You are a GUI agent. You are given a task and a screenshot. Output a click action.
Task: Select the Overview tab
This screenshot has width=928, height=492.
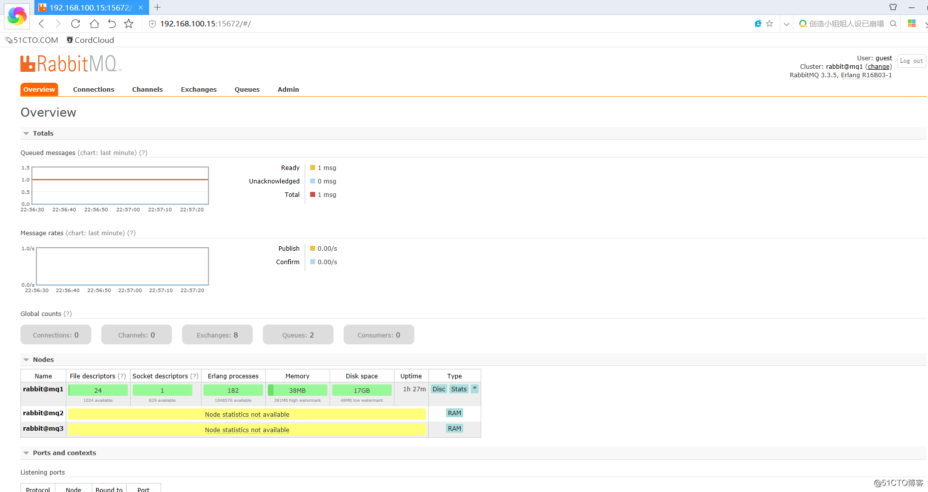39,89
